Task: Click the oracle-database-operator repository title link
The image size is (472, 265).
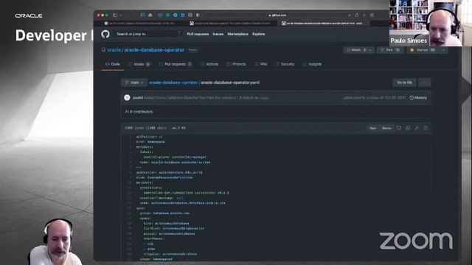Action: click(x=154, y=50)
